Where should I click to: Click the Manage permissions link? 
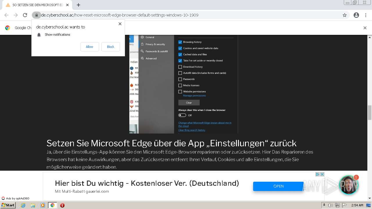pos(194,96)
